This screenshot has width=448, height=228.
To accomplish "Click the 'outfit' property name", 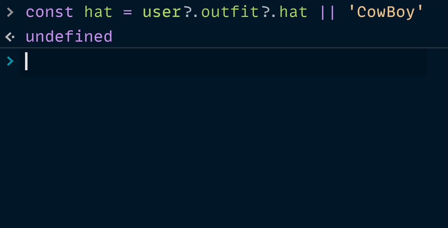I will point(230,12).
